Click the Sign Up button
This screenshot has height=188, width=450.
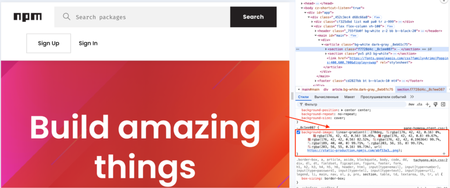48,43
